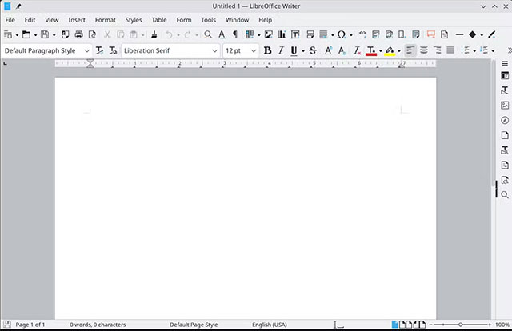Open sidebar Properties deck
This screenshot has height=331, width=512.
(x=505, y=75)
